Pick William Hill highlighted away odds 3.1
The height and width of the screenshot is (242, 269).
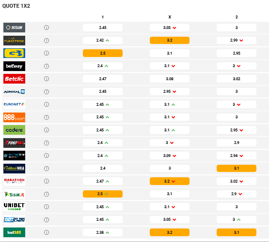[237, 168]
